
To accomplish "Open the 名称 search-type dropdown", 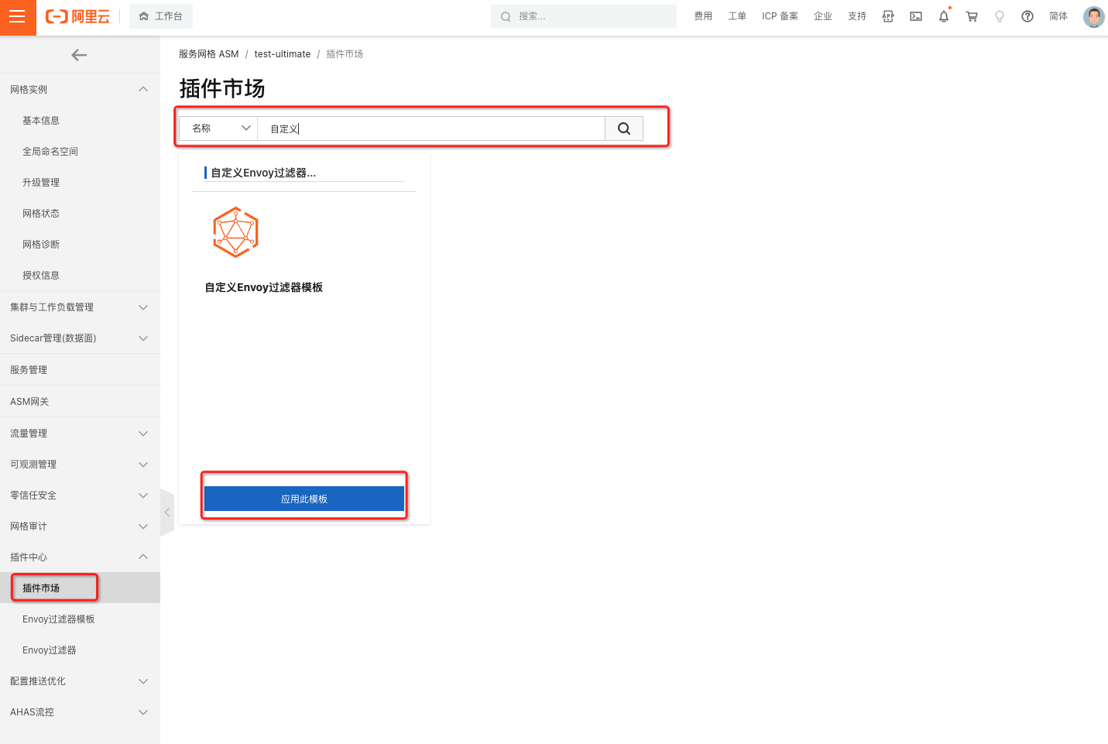I will (x=218, y=129).
